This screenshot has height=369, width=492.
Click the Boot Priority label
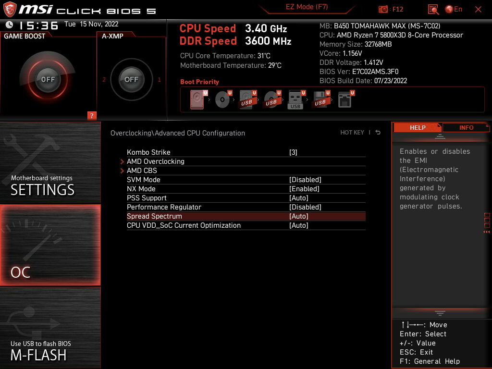(x=199, y=82)
